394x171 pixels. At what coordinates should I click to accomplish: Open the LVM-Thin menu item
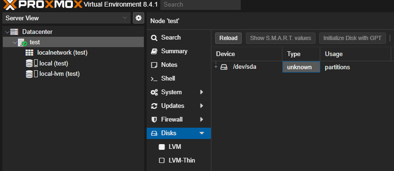[x=179, y=161]
